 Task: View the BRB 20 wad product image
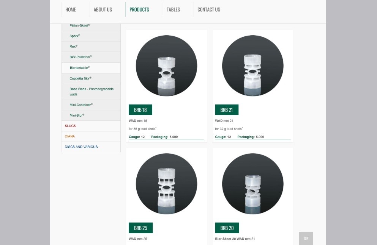tap(252, 184)
